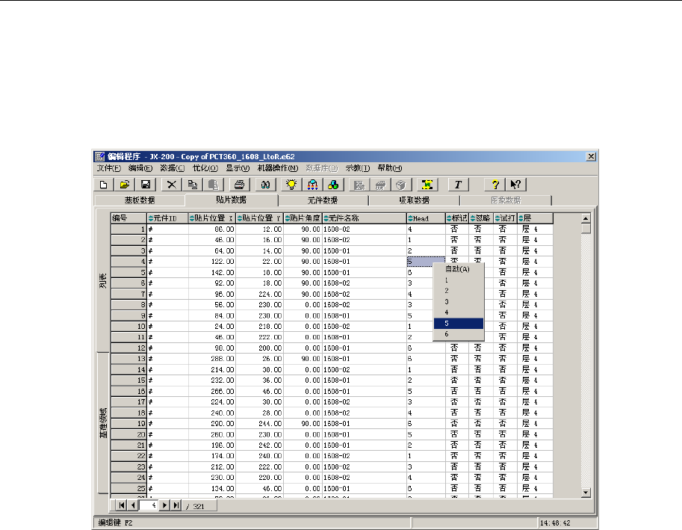
Task: Click the yellow question mark help icon
Action: 495,185
